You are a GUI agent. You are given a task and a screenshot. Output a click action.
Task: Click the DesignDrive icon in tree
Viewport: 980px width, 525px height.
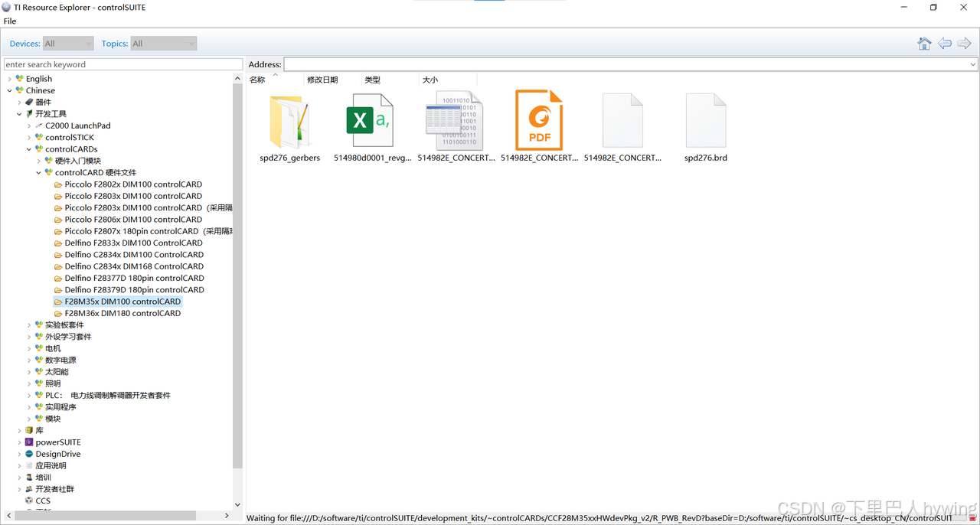[29, 454]
